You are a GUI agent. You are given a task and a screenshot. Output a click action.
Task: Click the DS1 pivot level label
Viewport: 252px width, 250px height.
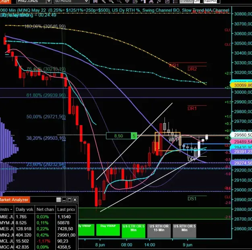point(192,199)
